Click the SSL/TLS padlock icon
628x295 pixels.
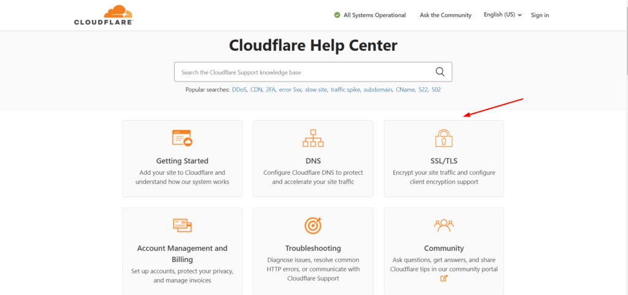pyautogui.click(x=444, y=138)
